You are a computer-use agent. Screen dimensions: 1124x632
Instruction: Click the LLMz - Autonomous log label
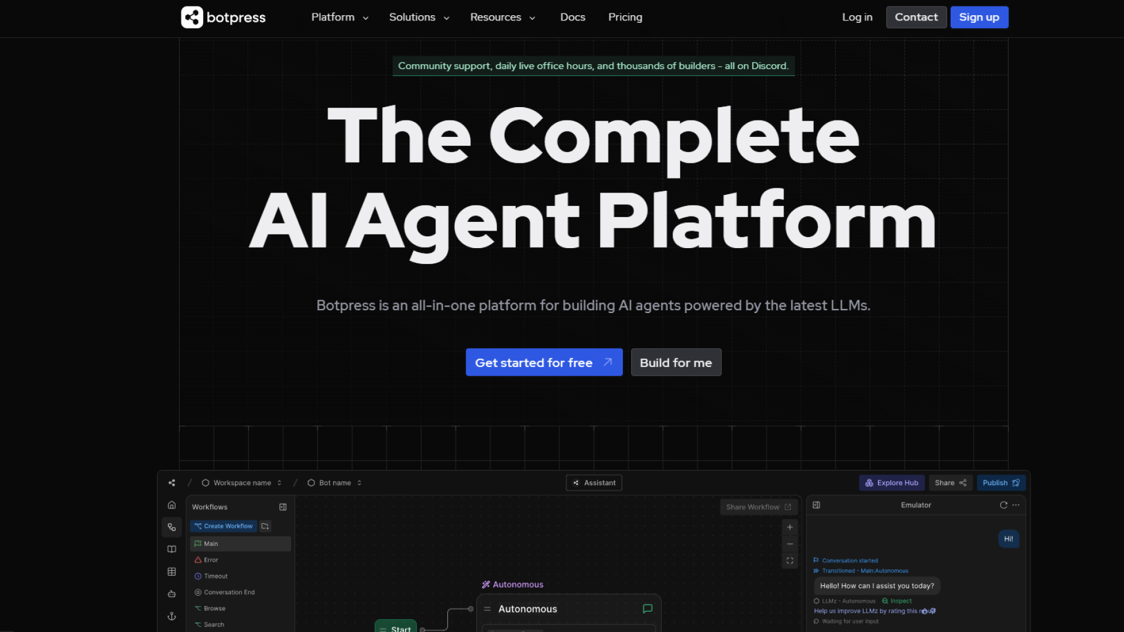point(844,601)
